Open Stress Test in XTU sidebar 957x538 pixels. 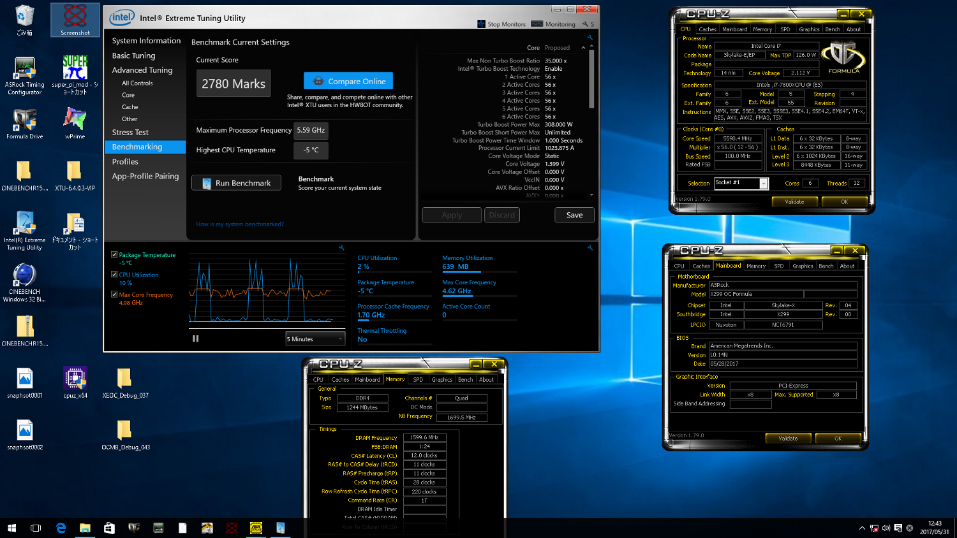point(130,132)
